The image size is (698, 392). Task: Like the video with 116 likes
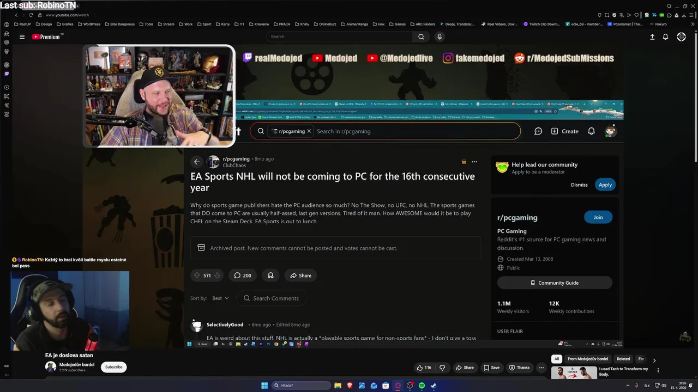click(424, 367)
